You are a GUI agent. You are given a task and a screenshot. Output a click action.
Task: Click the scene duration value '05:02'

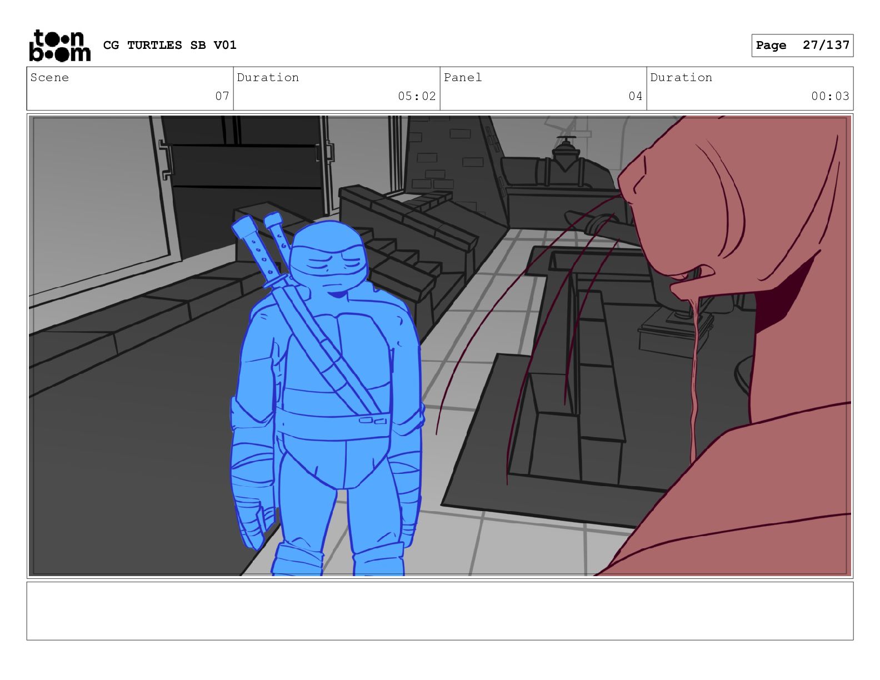click(417, 96)
